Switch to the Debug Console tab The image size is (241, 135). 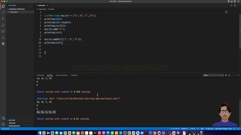coord(62,75)
